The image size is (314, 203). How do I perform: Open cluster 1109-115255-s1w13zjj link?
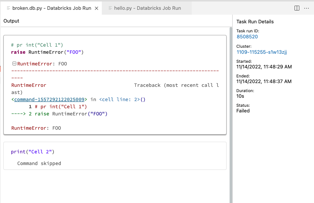[x=261, y=52]
